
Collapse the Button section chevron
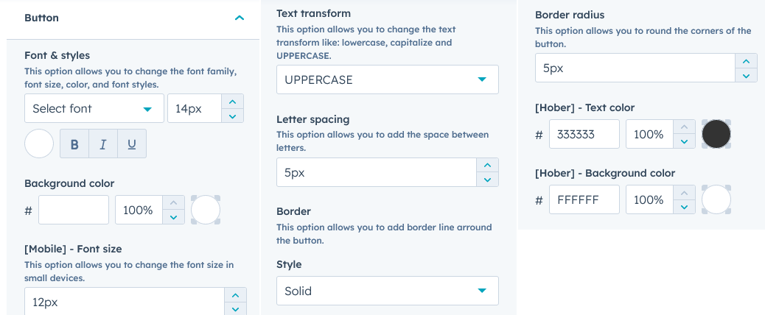coord(239,18)
